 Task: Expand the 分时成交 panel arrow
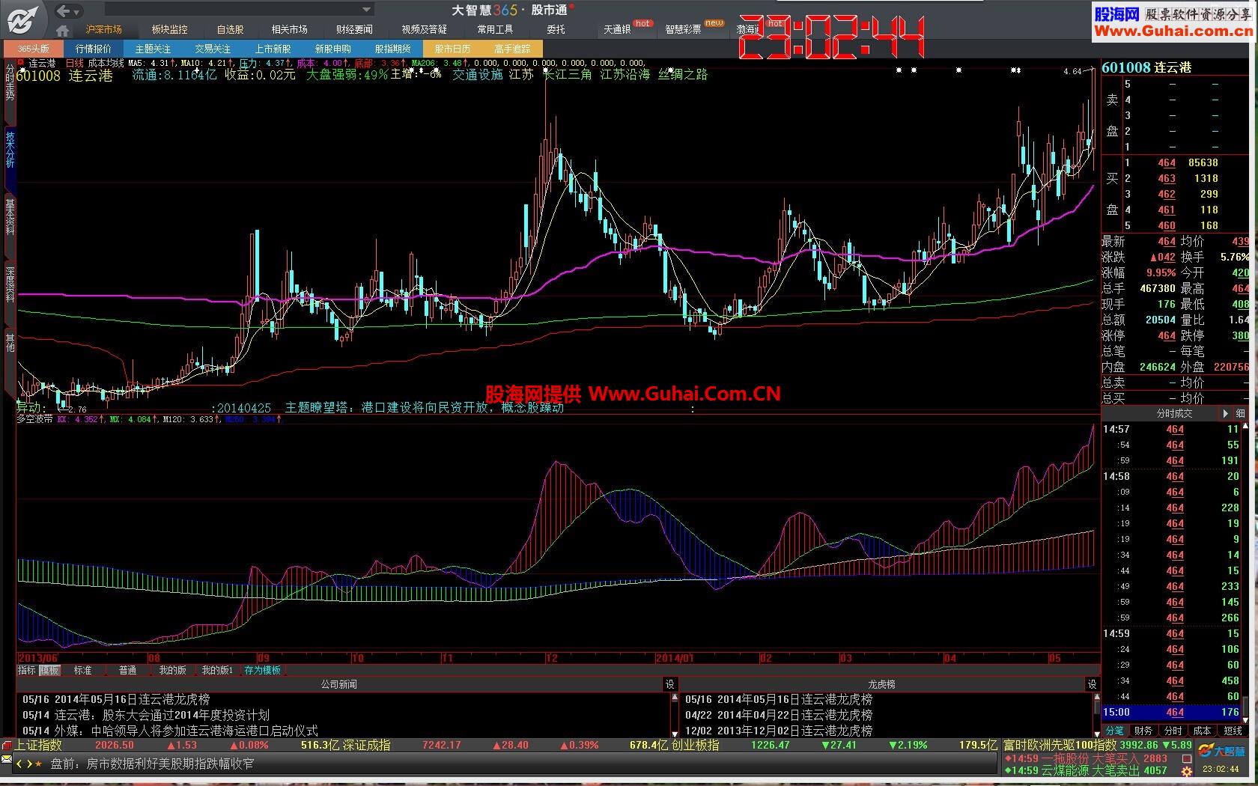1225,413
